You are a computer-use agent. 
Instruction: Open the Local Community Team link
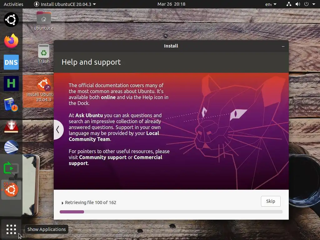tap(114, 136)
